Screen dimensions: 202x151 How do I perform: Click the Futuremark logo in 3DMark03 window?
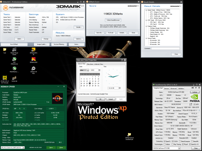tap(13, 8)
